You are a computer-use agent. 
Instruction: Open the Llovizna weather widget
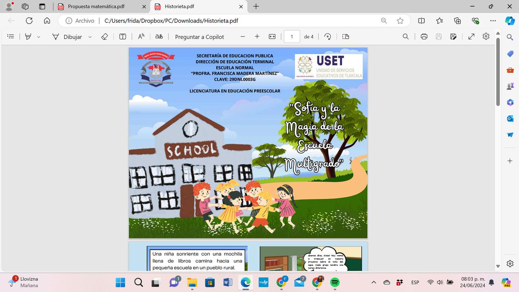(24, 282)
